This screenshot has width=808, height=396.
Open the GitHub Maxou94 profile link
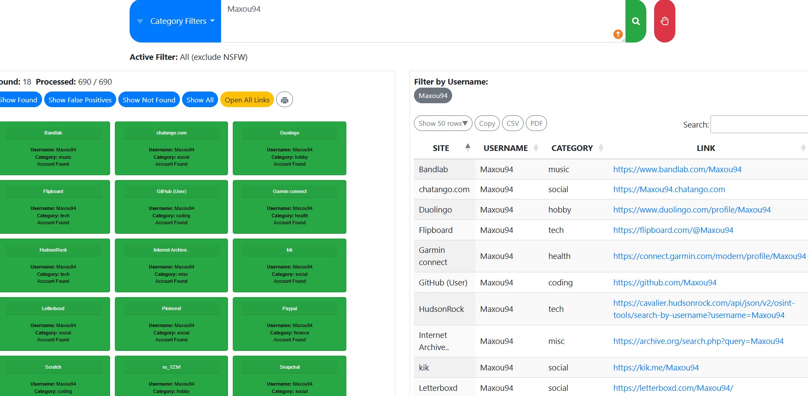(x=665, y=283)
